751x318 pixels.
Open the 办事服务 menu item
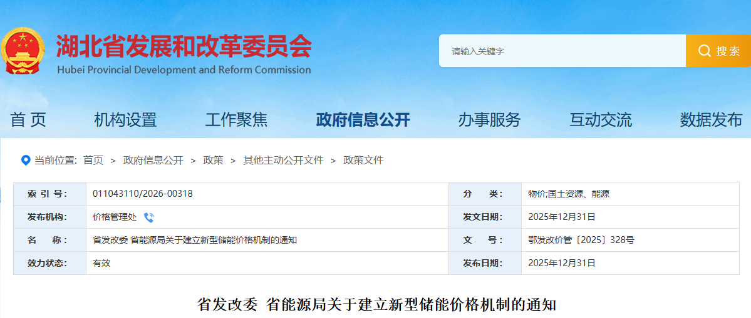click(x=489, y=119)
